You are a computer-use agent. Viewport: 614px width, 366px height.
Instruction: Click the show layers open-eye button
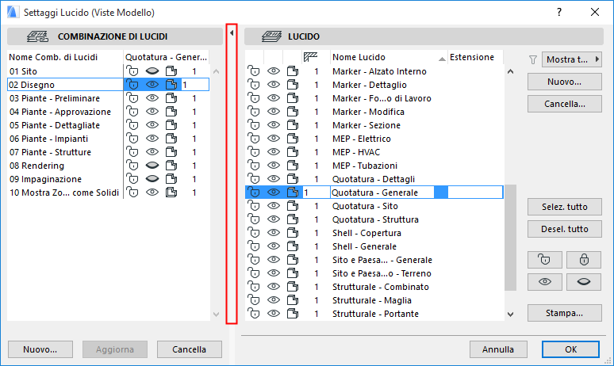[545, 282]
